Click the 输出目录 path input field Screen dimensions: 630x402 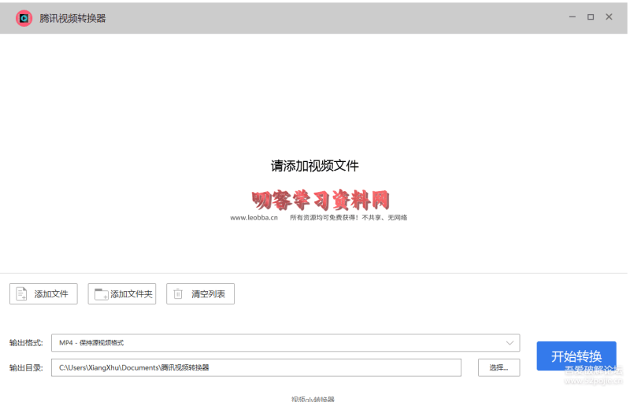click(x=256, y=367)
